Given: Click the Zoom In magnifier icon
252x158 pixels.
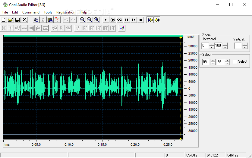Looking at the screenshot, I should pyautogui.click(x=82, y=20).
